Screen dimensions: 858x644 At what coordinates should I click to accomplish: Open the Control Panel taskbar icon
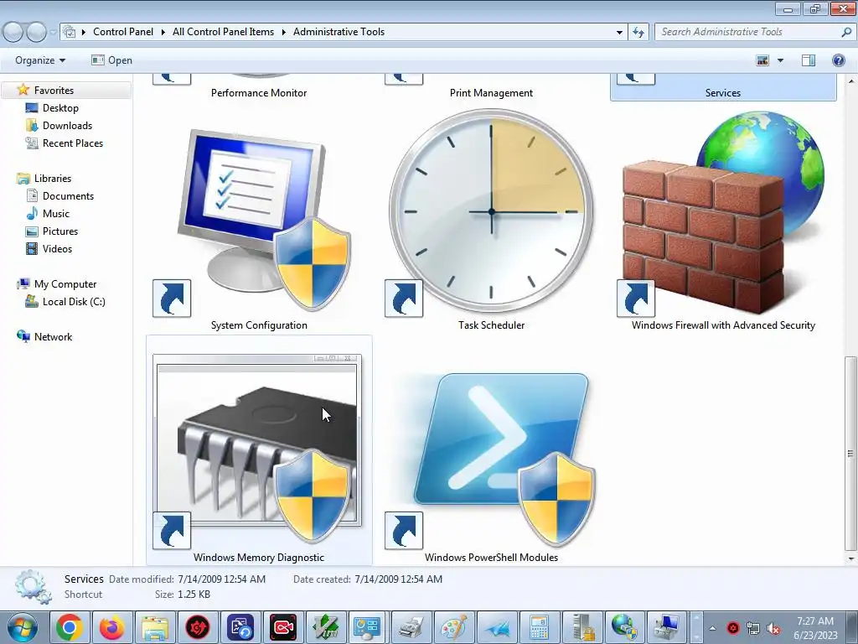[368, 627]
